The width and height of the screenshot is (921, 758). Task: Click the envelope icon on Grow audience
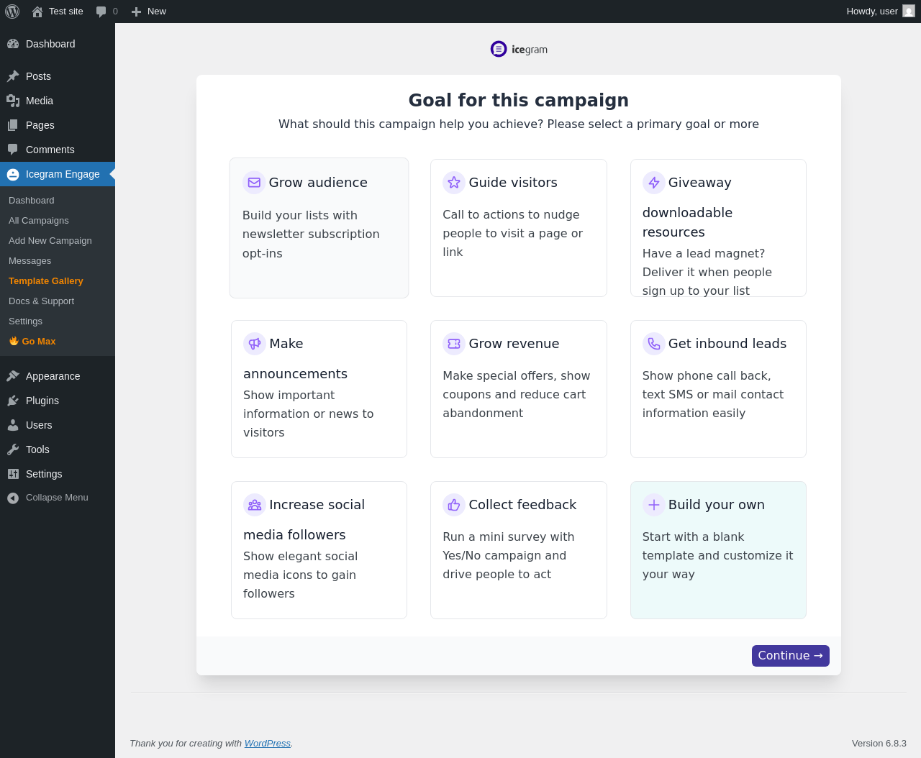(x=254, y=183)
